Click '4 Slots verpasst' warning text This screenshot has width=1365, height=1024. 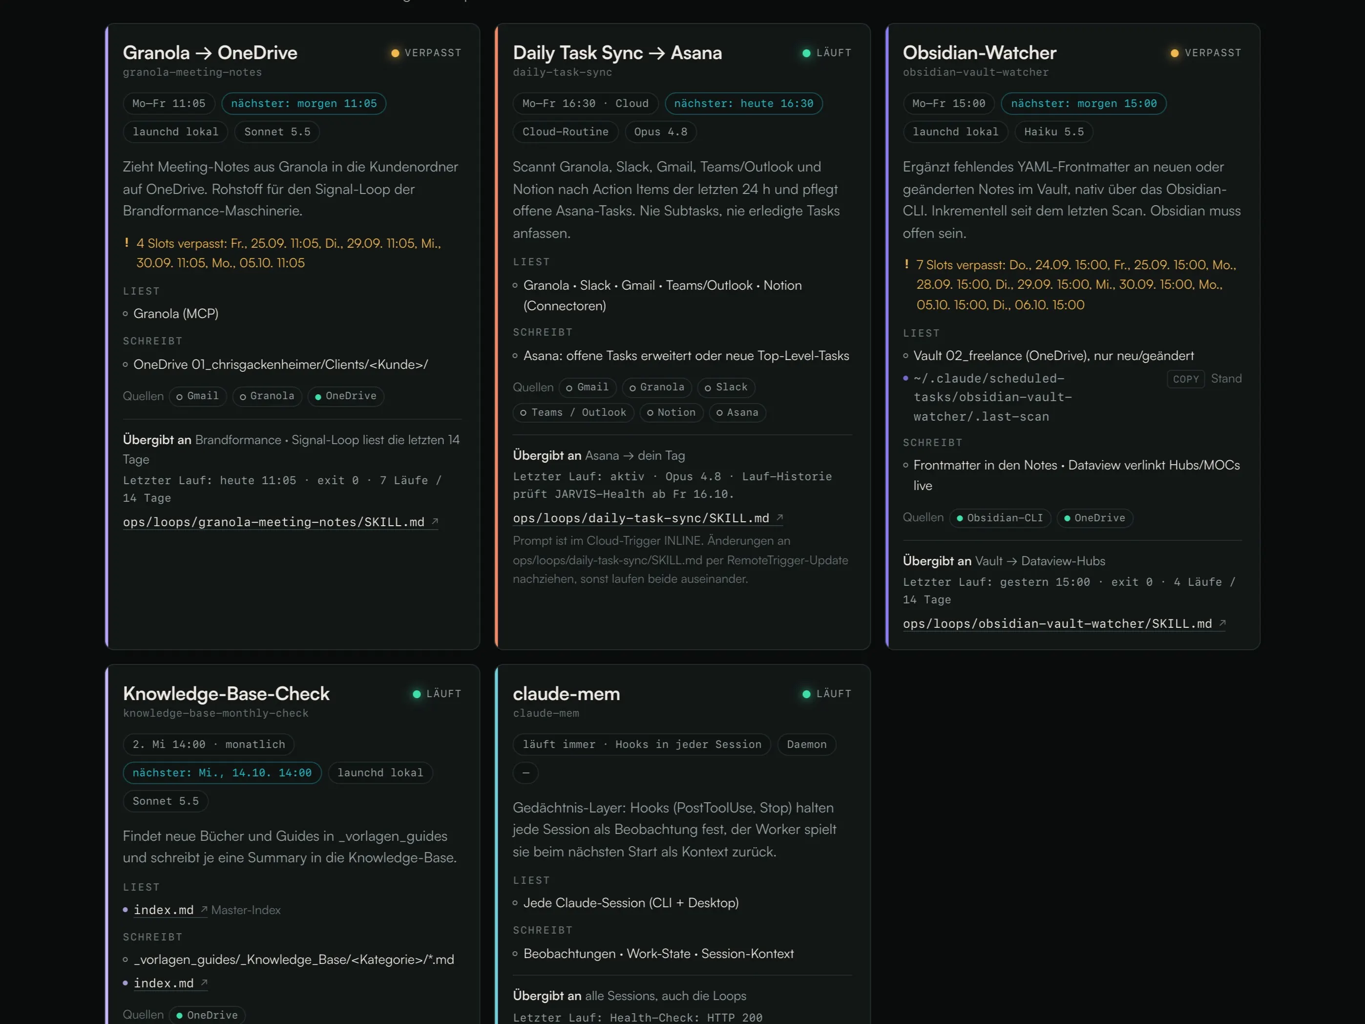click(288, 254)
